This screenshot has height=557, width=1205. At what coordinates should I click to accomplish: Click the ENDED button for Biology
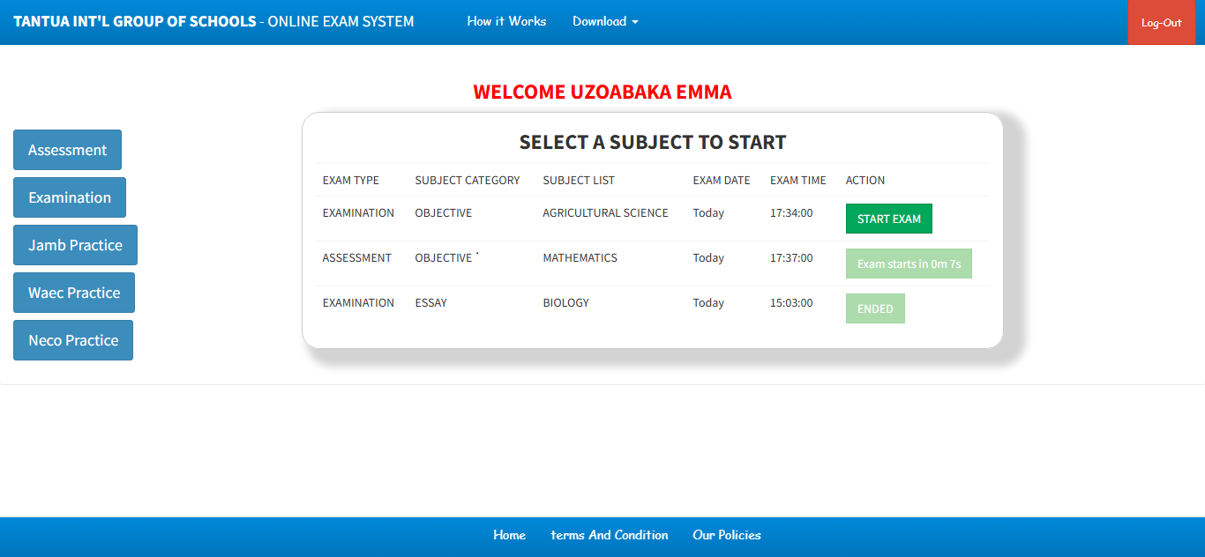(875, 308)
